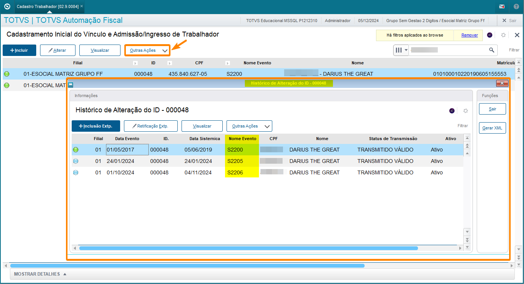
Task: Select the S2205 event cell in history
Action: (242, 161)
